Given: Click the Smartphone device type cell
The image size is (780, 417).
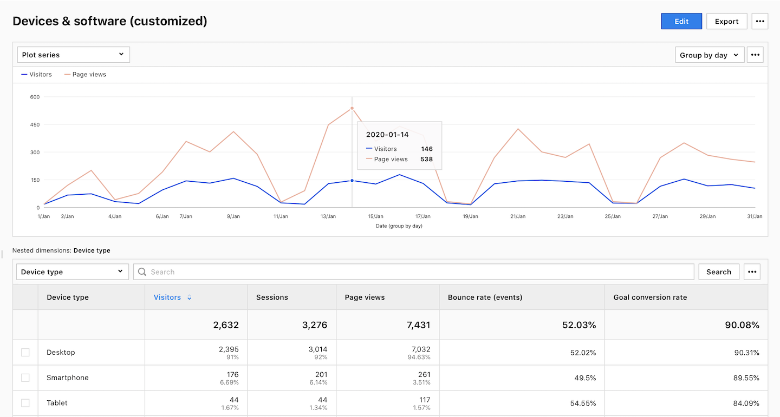Looking at the screenshot, I should [68, 378].
